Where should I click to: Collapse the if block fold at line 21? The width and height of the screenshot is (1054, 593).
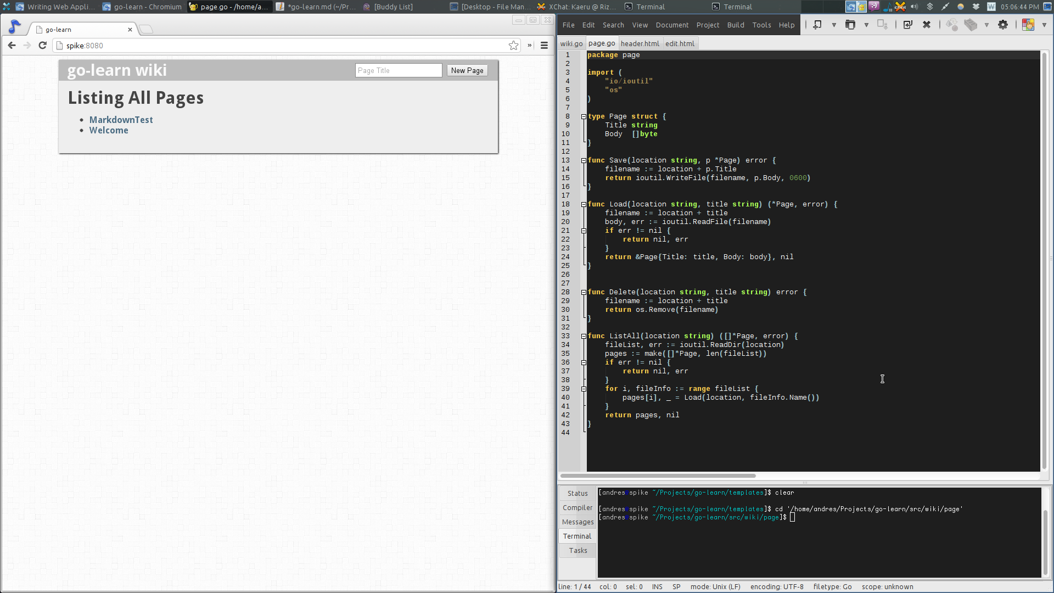(x=584, y=231)
